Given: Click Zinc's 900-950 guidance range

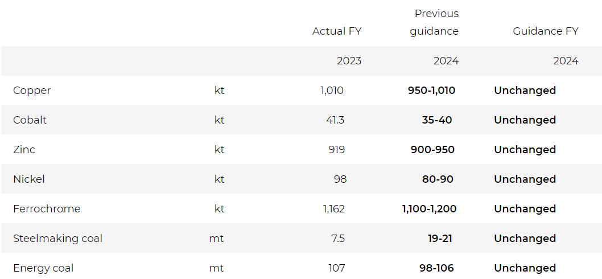Looking at the screenshot, I should [432, 150].
